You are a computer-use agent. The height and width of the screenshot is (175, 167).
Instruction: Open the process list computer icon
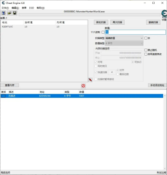[3, 13]
